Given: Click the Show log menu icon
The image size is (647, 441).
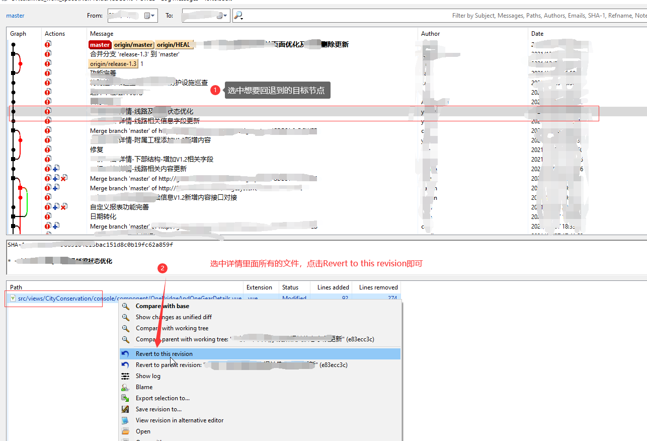Looking at the screenshot, I should tap(126, 376).
